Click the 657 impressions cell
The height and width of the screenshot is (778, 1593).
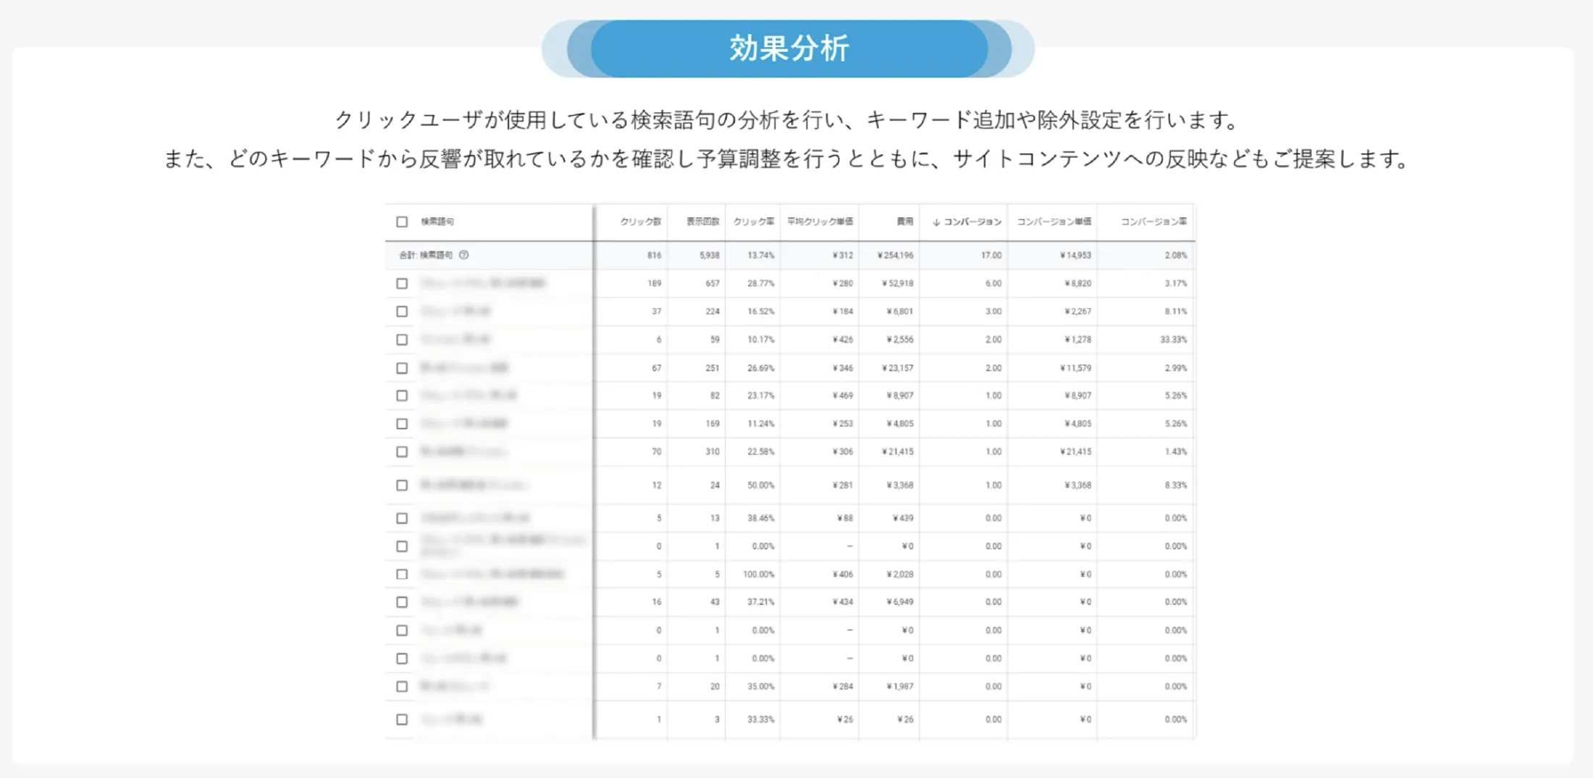pos(713,284)
